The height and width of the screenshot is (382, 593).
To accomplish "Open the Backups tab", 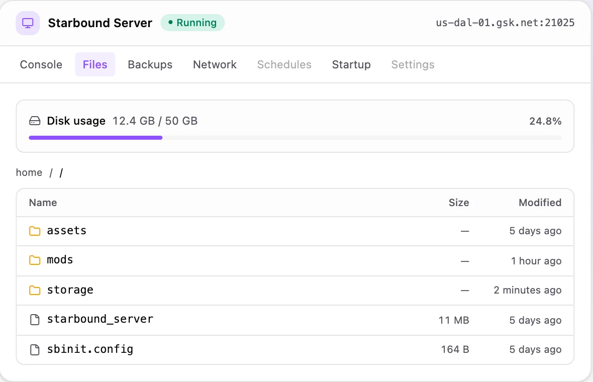I will click(x=150, y=64).
